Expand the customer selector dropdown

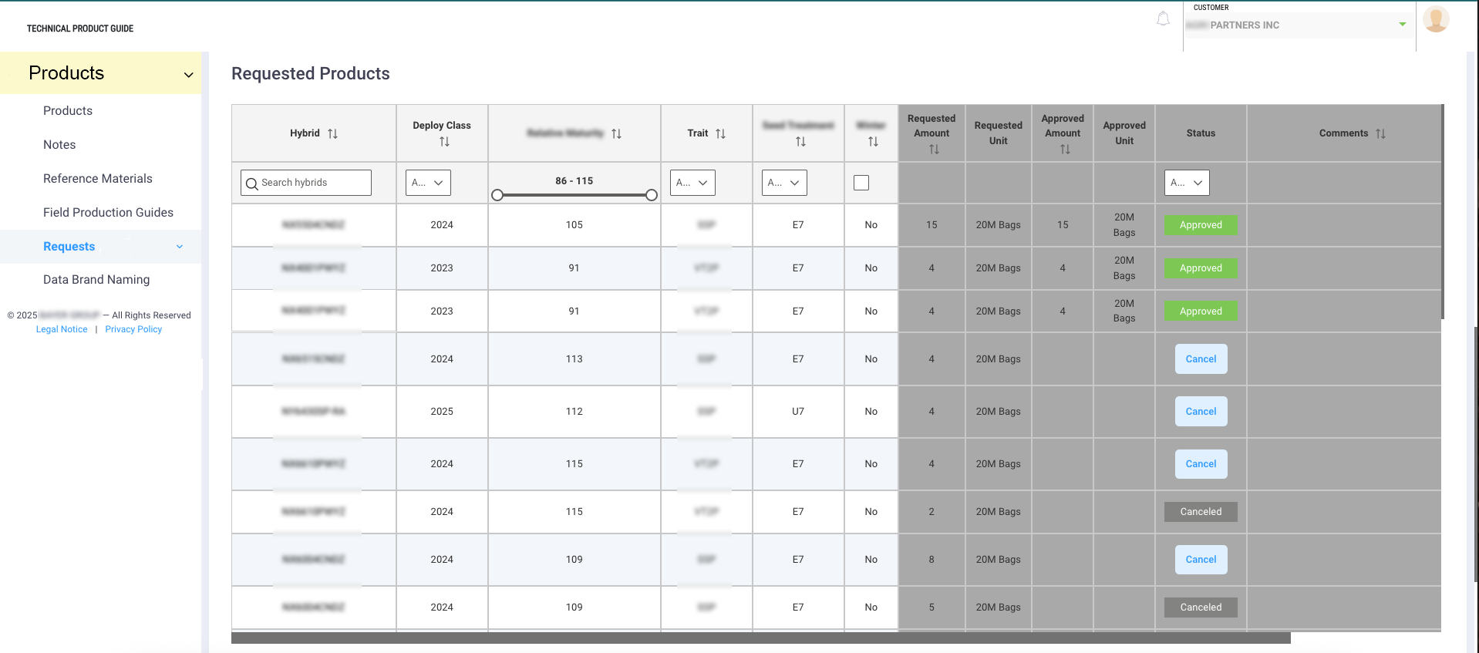pyautogui.click(x=1403, y=25)
